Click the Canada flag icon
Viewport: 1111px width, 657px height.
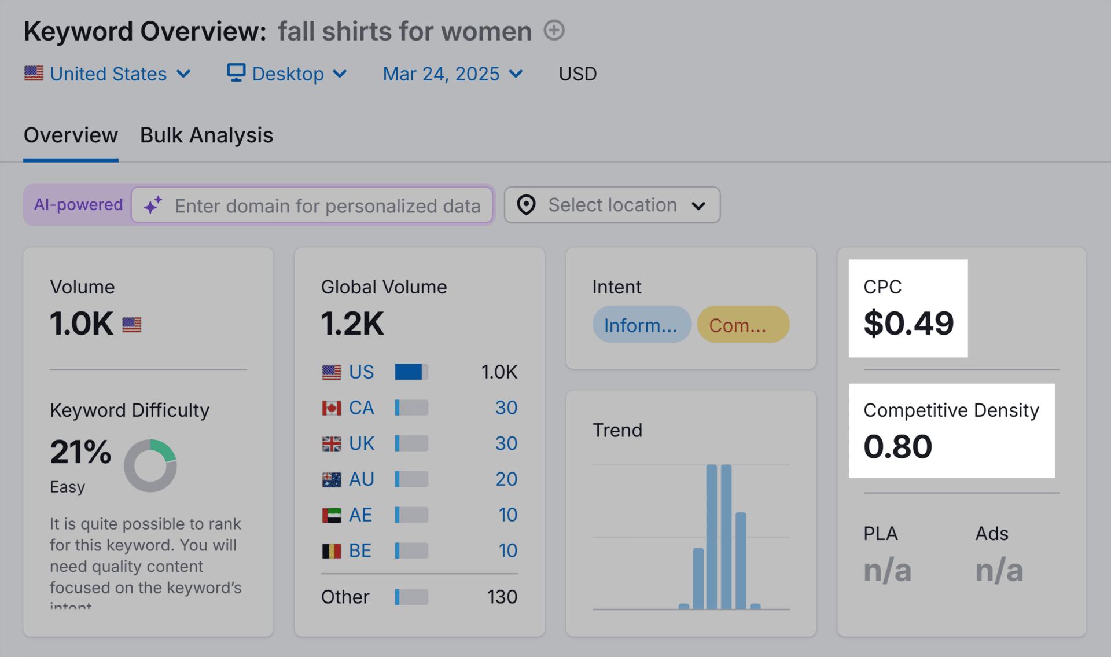pos(332,408)
